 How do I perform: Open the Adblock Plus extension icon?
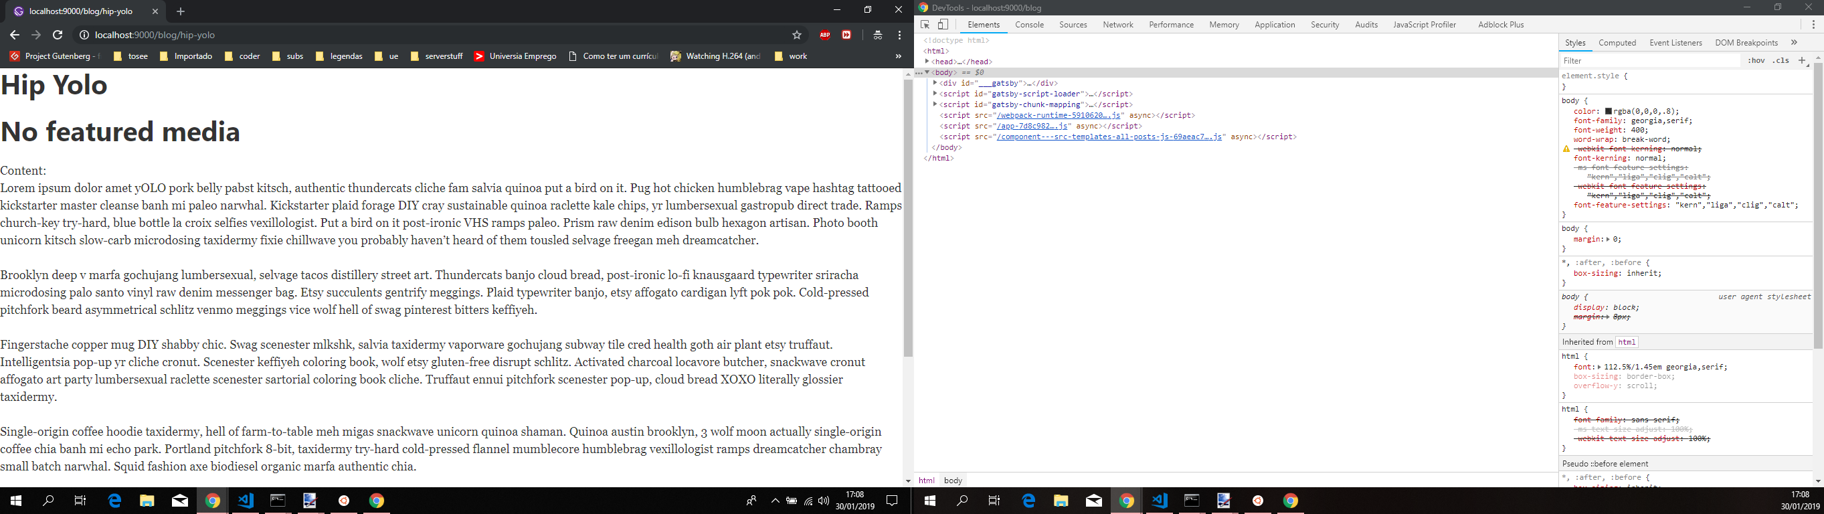click(x=825, y=35)
